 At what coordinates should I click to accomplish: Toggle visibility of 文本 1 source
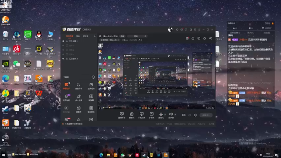click(x=63, y=54)
